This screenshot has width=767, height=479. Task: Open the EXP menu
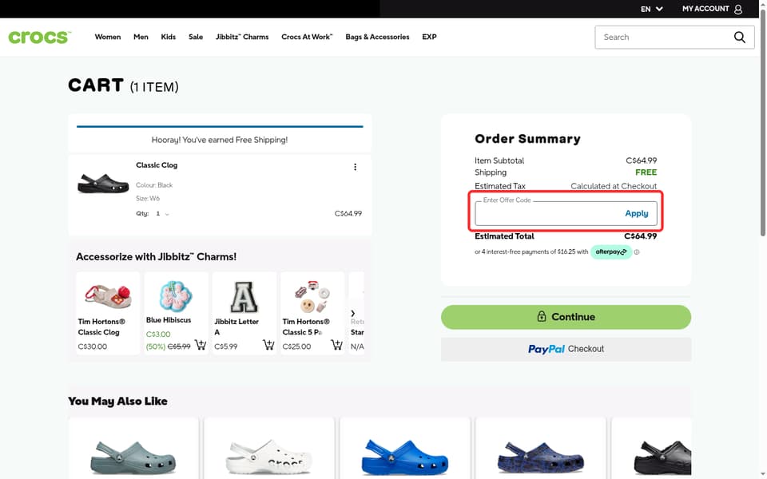tap(429, 38)
